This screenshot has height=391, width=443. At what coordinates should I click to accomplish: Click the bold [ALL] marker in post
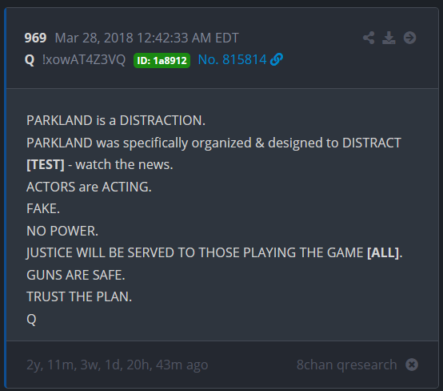point(383,252)
